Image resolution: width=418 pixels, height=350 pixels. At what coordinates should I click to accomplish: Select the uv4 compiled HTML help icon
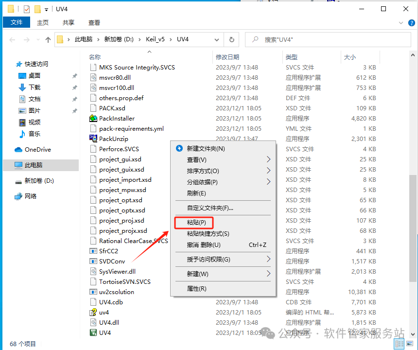point(93,312)
